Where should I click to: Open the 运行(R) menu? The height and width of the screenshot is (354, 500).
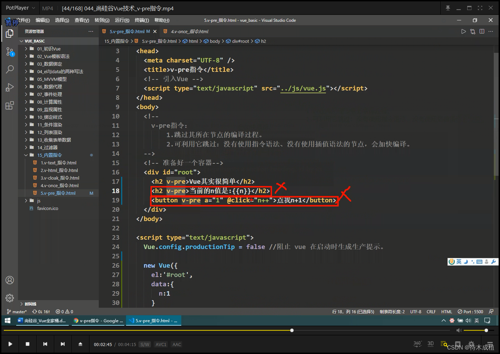pos(122,20)
